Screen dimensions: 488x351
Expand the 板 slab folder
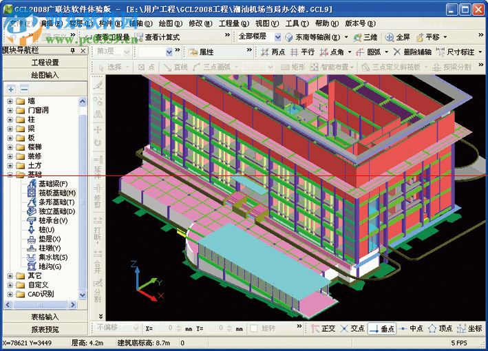point(10,138)
